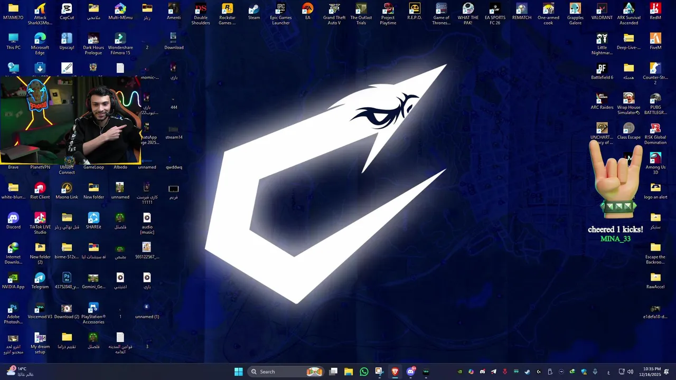Open the volume control in the tray
The height and width of the screenshot is (380, 676).
630,372
